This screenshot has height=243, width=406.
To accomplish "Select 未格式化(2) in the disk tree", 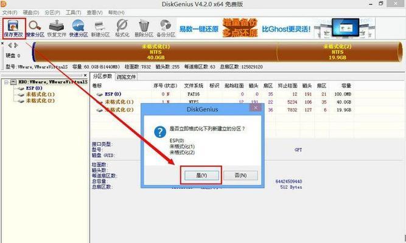I will 40,101.
